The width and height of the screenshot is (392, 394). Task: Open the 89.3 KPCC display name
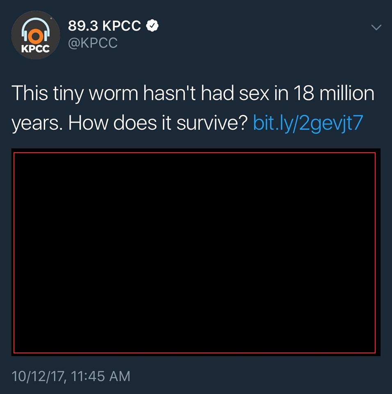pos(104,25)
